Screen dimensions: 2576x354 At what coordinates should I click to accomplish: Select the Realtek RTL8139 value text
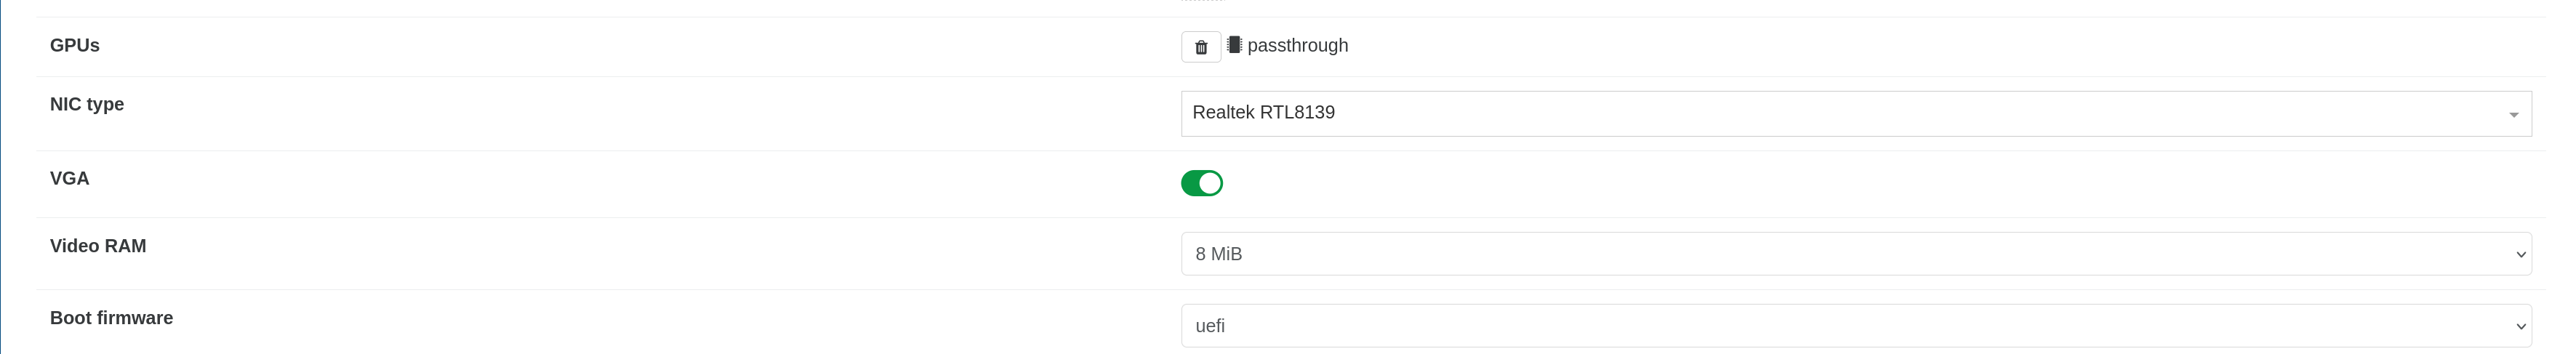click(1263, 113)
